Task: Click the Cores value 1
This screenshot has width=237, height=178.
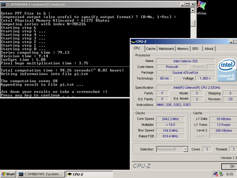Action: 207,149
